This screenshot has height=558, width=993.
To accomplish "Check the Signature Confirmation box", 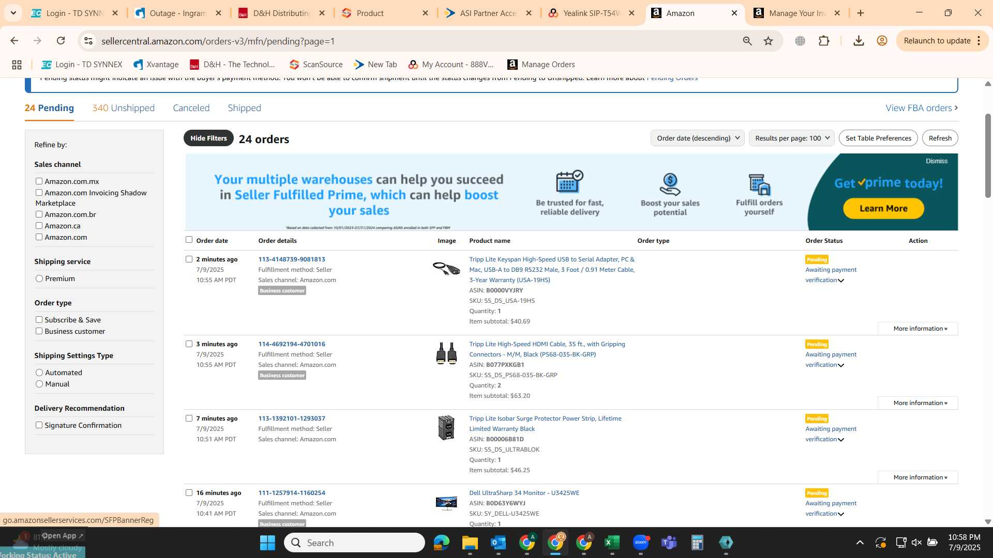I will [x=39, y=425].
